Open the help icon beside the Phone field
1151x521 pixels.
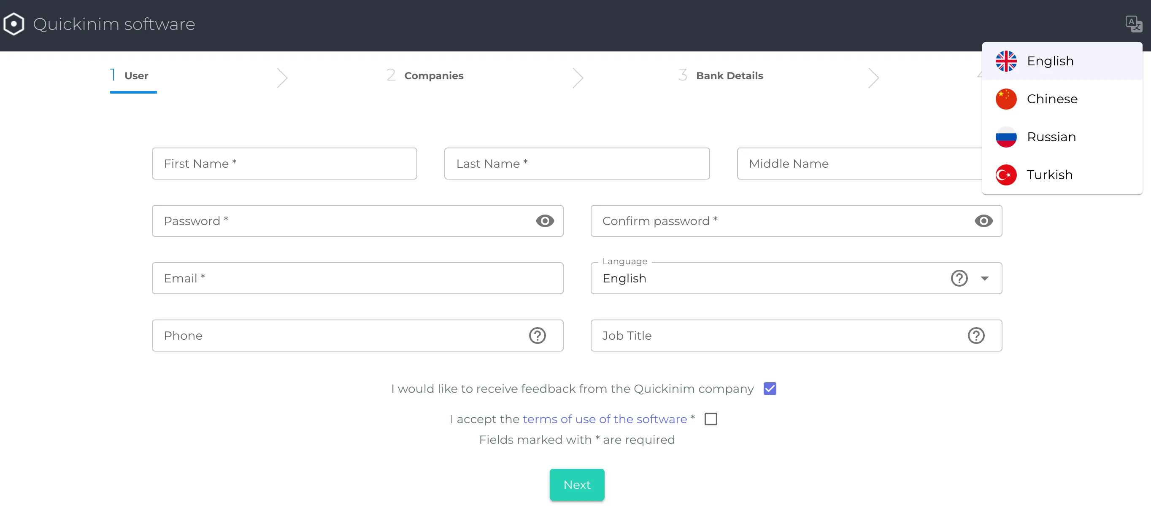pyautogui.click(x=538, y=336)
